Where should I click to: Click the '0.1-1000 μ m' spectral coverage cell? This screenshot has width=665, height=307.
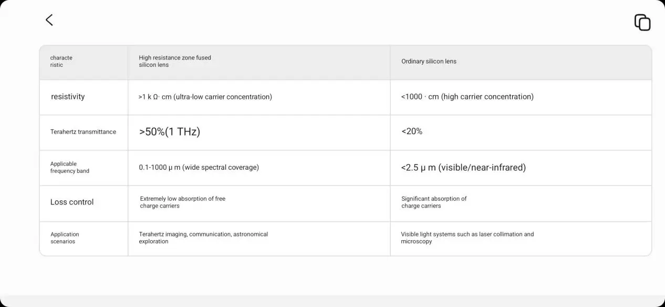tap(199, 167)
